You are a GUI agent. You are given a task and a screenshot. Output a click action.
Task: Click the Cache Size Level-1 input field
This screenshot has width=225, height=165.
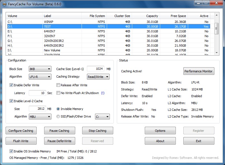tap(95, 69)
